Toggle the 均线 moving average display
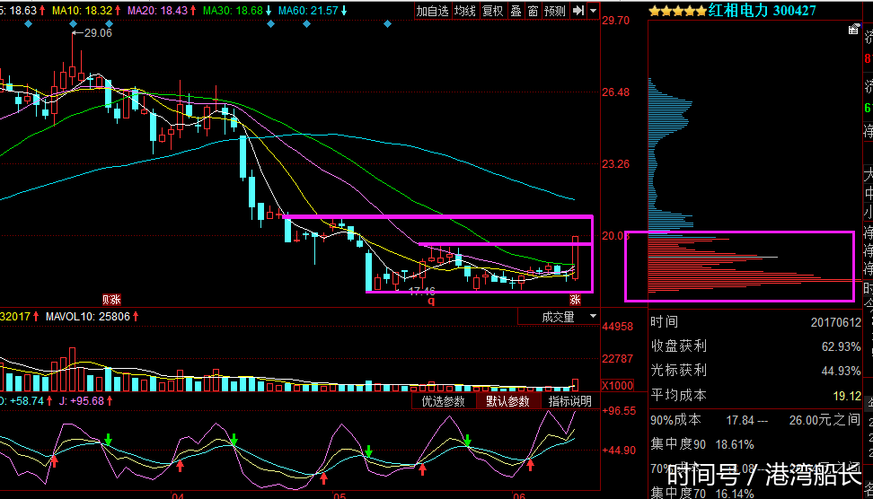873x499 pixels. [x=464, y=11]
